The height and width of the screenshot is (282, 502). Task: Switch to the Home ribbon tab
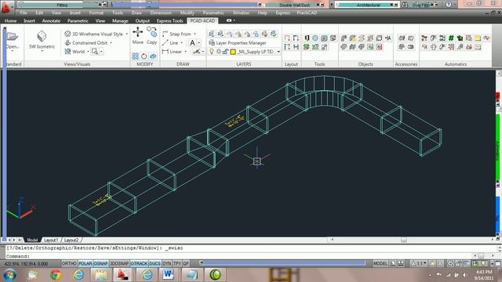[10, 21]
